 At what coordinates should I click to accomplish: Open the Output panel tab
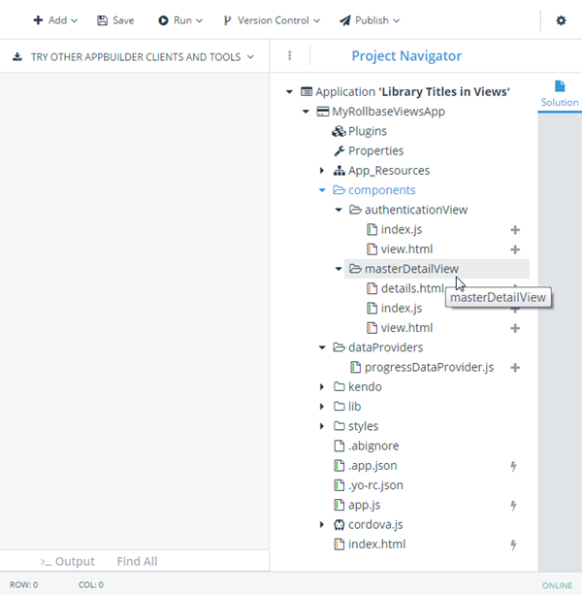[x=68, y=561]
